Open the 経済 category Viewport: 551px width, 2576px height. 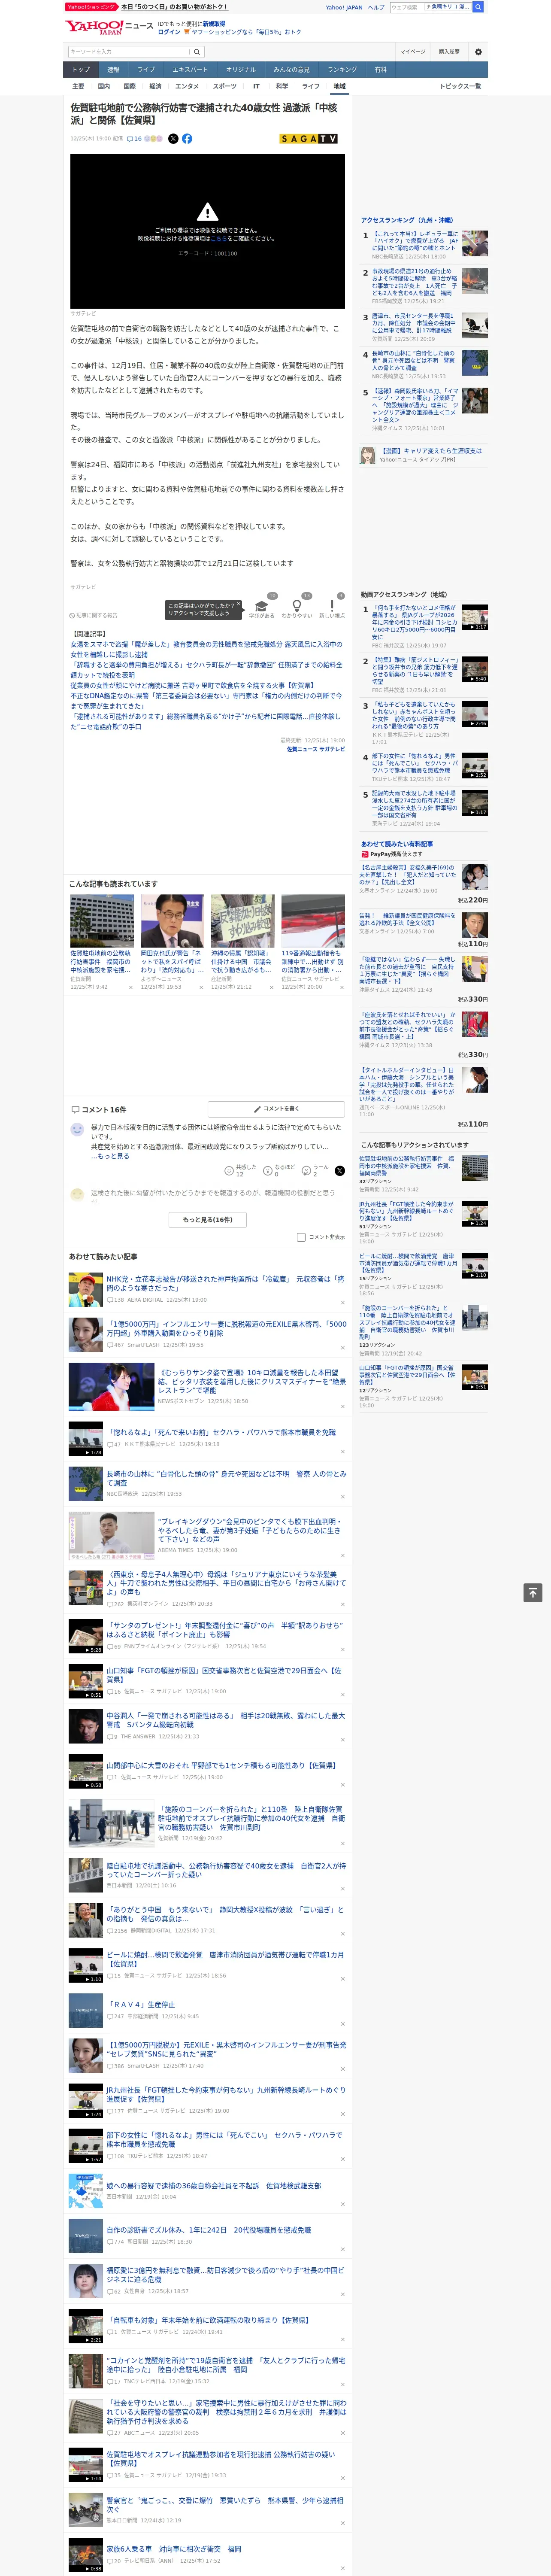[155, 87]
